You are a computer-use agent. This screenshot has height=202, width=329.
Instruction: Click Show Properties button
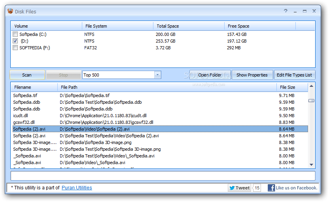click(252, 75)
